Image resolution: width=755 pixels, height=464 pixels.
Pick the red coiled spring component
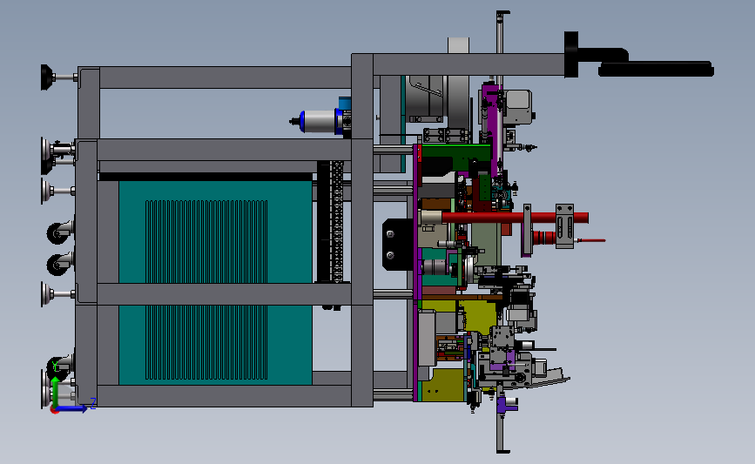(x=544, y=238)
